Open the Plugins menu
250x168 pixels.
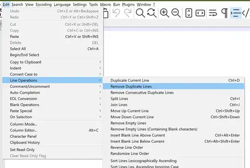[x=128, y=5]
